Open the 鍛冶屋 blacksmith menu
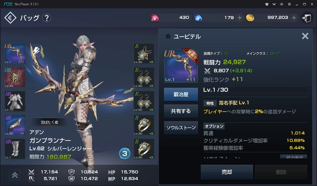 [x=181, y=94]
